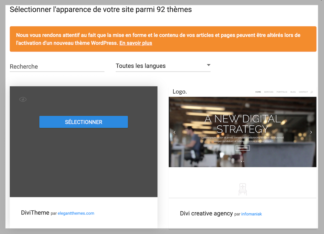Viewport: 324px width, 234px height.
Task: Click the left slider arrow in preview
Action: point(174,132)
